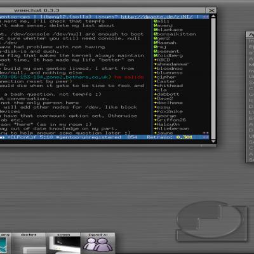
Task: Click line 'to help answer some question later'
Action: click(65, 133)
